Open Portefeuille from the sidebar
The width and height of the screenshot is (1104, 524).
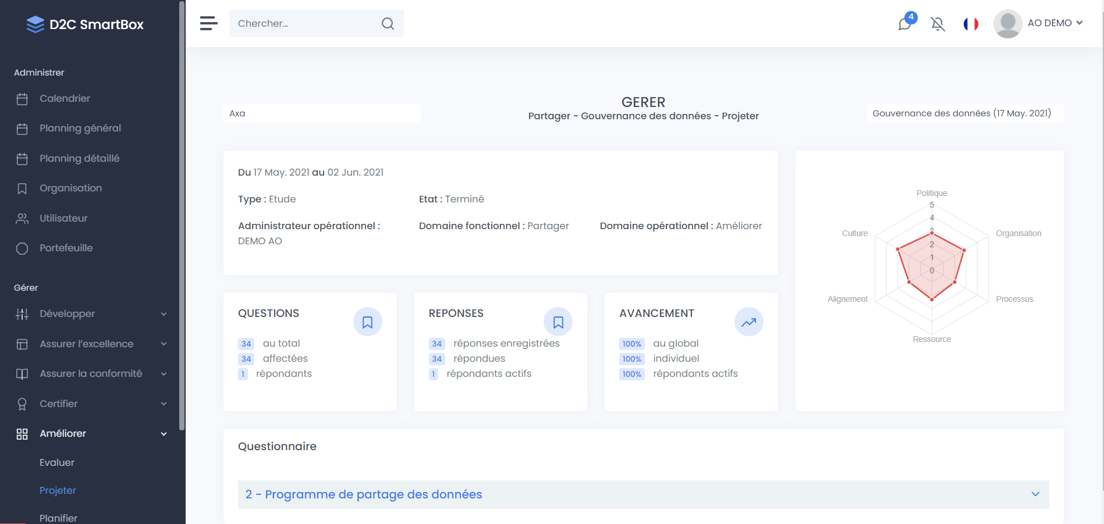tap(66, 248)
